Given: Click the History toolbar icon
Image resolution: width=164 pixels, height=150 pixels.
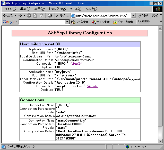Looking at the screenshot, I should point(50,16).
